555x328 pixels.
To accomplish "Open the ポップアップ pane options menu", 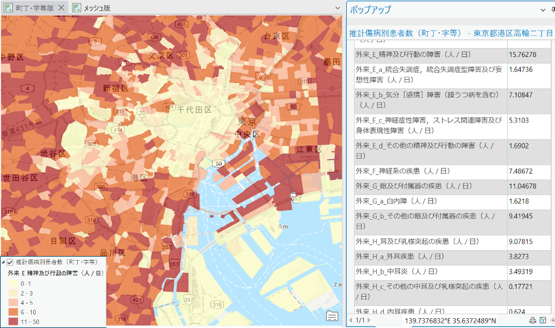I will click(543, 10).
